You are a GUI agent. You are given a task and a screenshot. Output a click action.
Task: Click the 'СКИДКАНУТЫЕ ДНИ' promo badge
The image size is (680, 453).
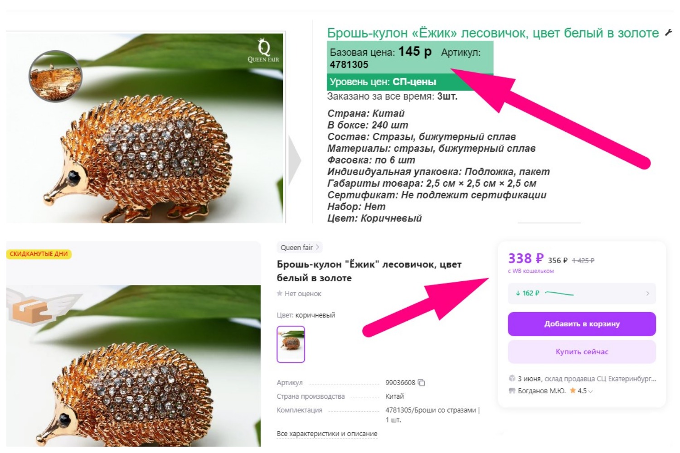pos(39,254)
